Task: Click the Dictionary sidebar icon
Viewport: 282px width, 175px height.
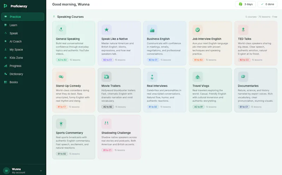Action: pos(6,74)
